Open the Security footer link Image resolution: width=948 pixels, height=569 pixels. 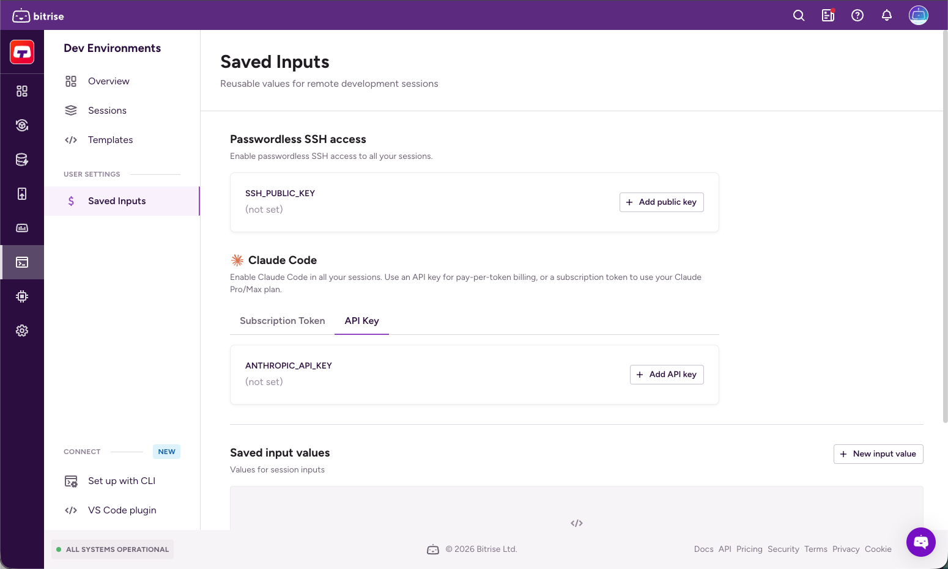(783, 549)
